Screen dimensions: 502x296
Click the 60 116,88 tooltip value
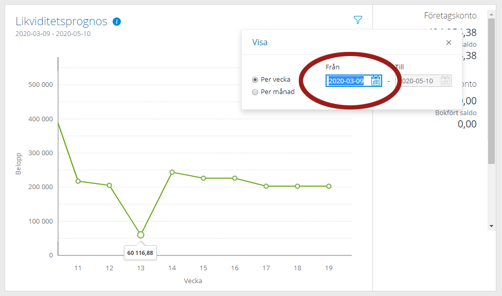coord(140,253)
